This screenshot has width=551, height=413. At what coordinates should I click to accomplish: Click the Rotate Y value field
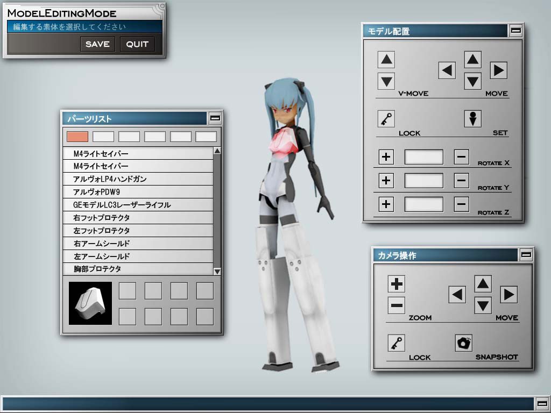click(423, 181)
